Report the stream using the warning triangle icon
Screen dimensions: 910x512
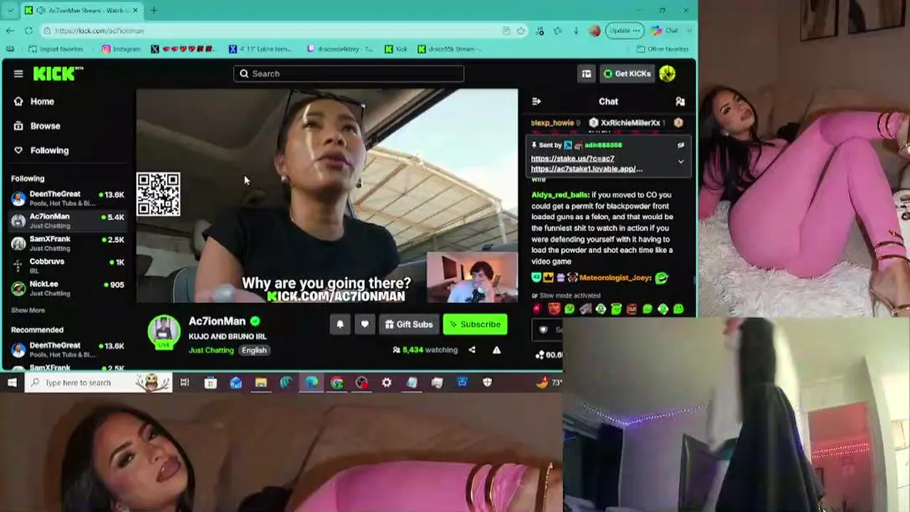tap(496, 350)
